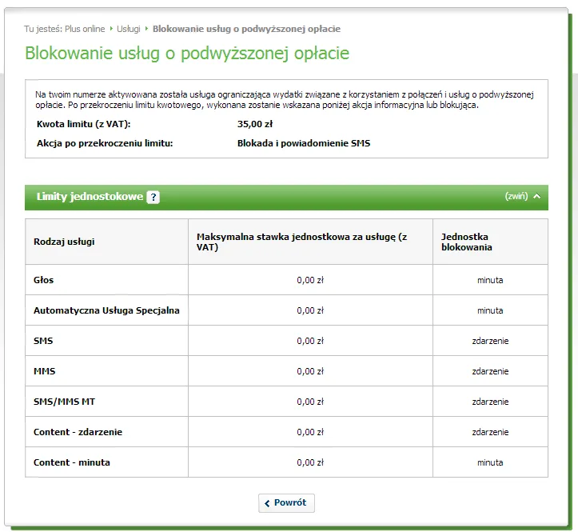Click the help question mark icon
The height and width of the screenshot is (532, 578).
click(x=153, y=198)
